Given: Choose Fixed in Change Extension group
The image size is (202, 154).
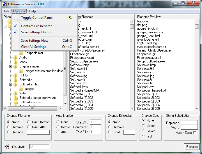Looking at the screenshot, I should pyautogui.click(x=109, y=132).
